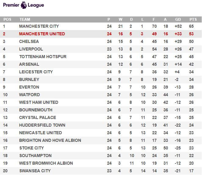Select the Southampton team row

(x=101, y=156)
